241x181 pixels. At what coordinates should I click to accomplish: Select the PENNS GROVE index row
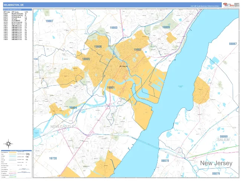point(15,15)
